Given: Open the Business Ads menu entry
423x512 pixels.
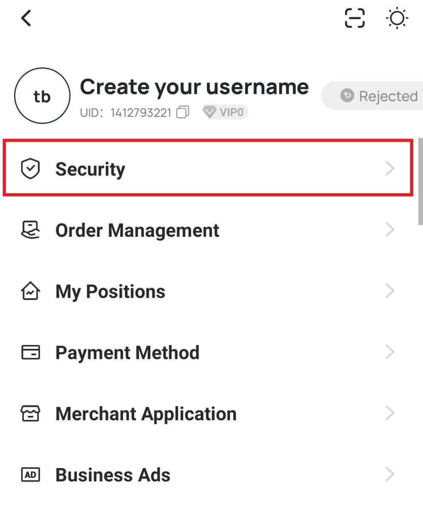Looking at the screenshot, I should 112,474.
